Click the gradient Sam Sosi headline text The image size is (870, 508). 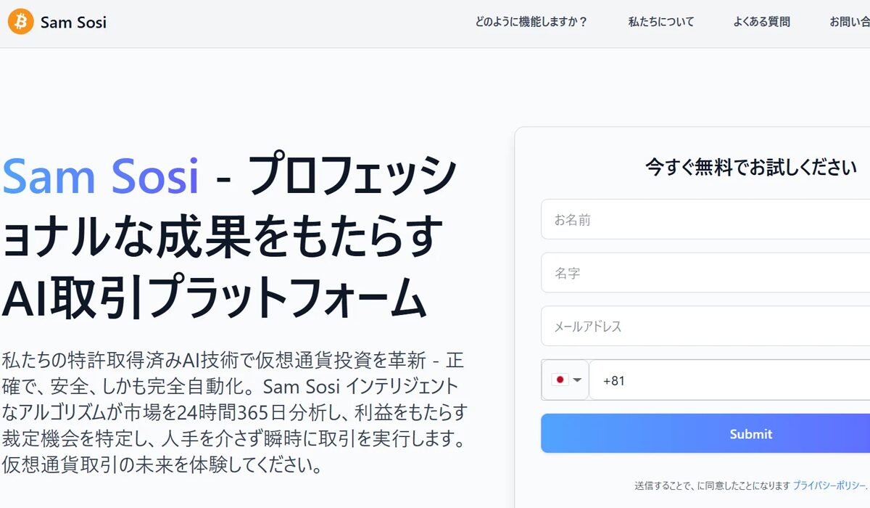(x=101, y=177)
